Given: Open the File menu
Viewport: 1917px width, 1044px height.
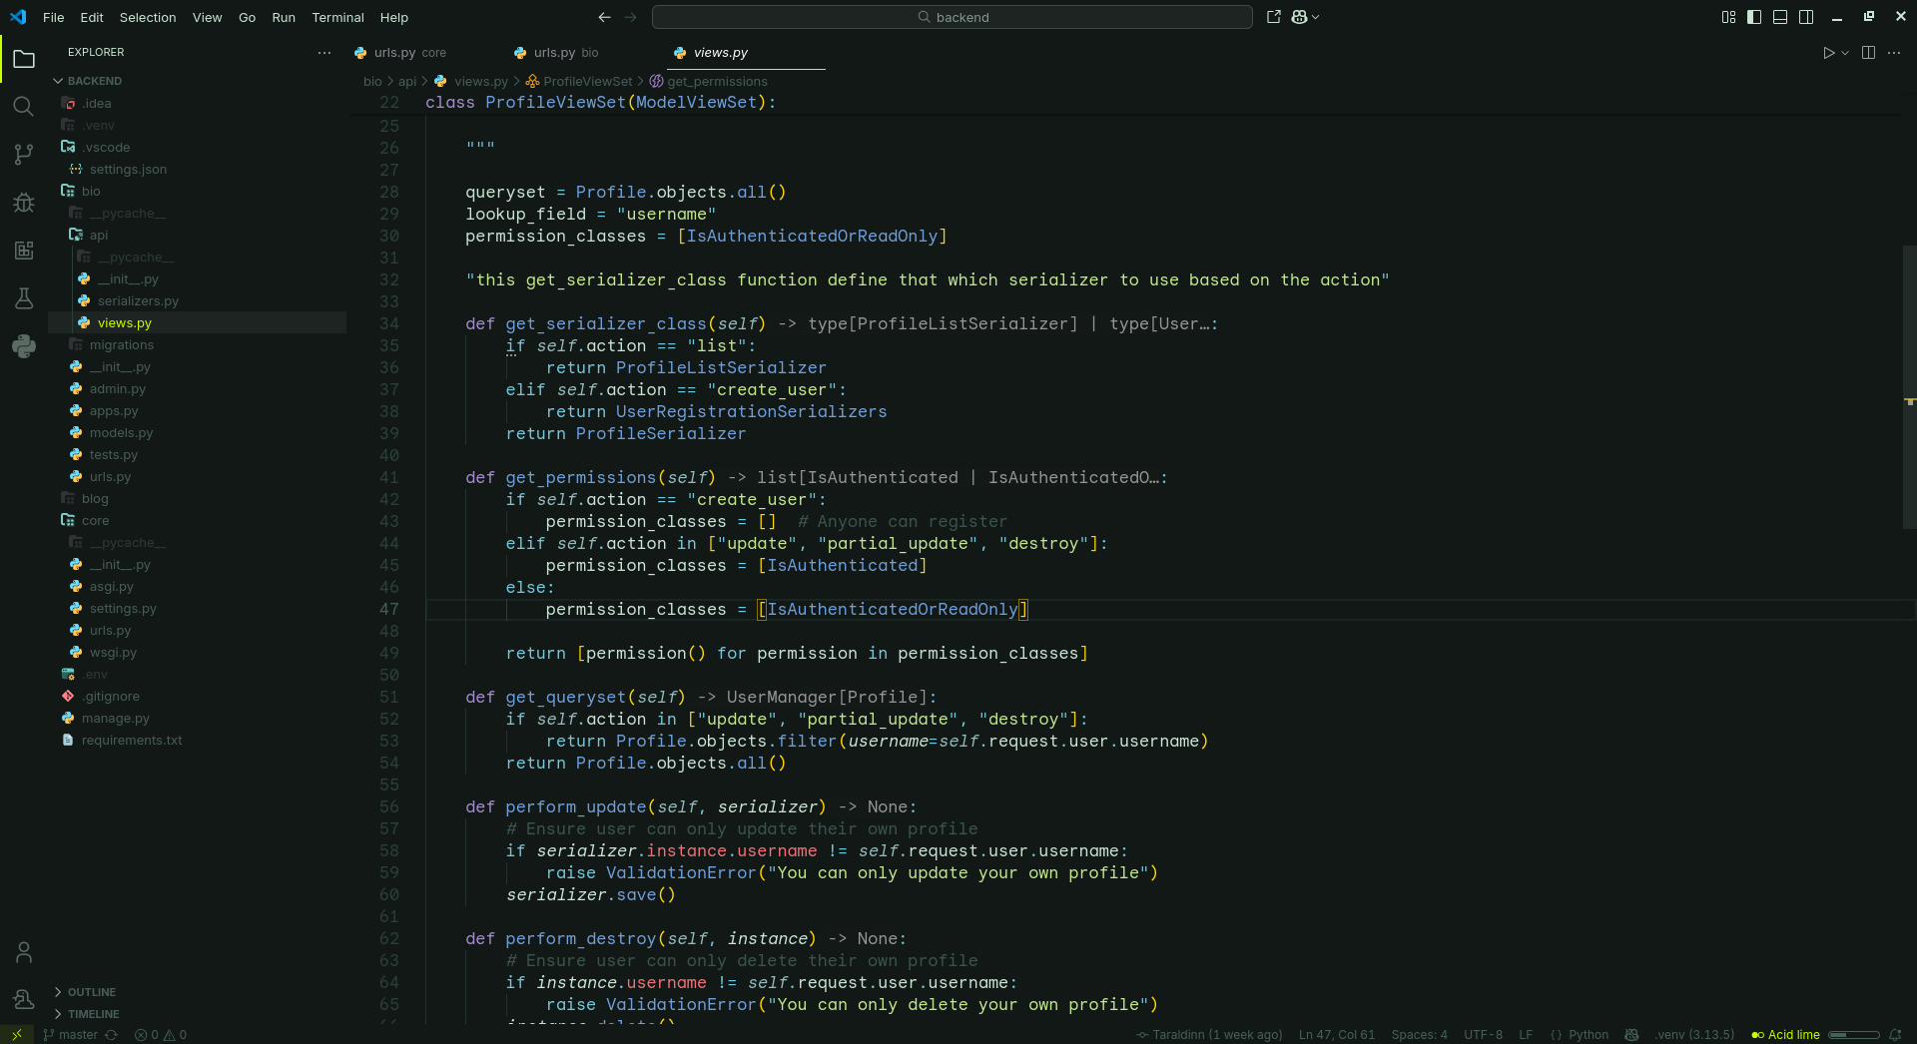Looking at the screenshot, I should click(54, 17).
